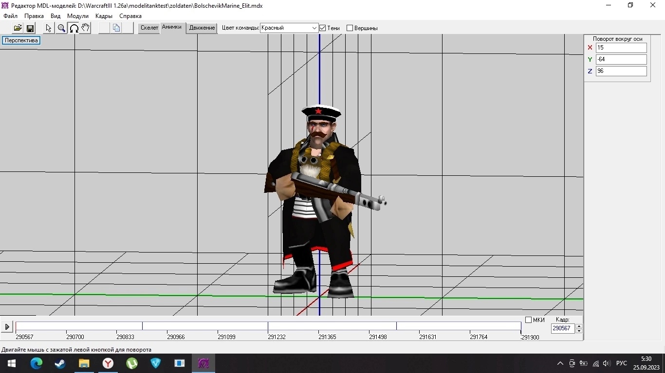The height and width of the screenshot is (373, 665).
Task: Open the Модули menu
Action: [78, 16]
